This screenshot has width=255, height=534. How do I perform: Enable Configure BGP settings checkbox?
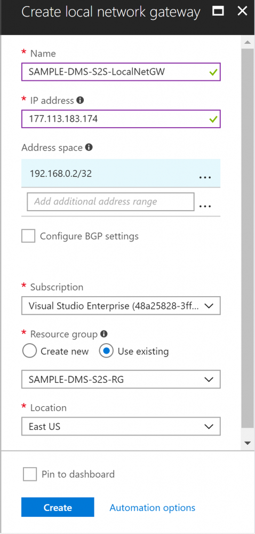tap(28, 236)
